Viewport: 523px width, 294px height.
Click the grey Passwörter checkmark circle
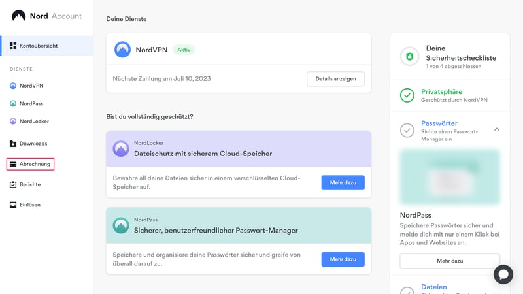407,130
